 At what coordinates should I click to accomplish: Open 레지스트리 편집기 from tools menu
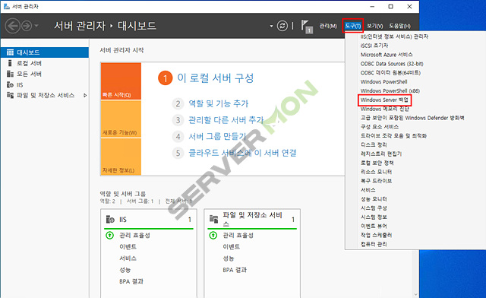tap(381, 154)
